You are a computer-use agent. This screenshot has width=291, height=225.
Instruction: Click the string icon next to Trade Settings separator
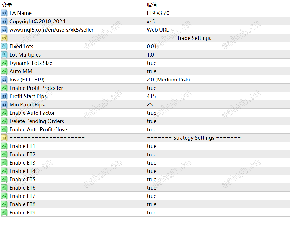coord(4,38)
